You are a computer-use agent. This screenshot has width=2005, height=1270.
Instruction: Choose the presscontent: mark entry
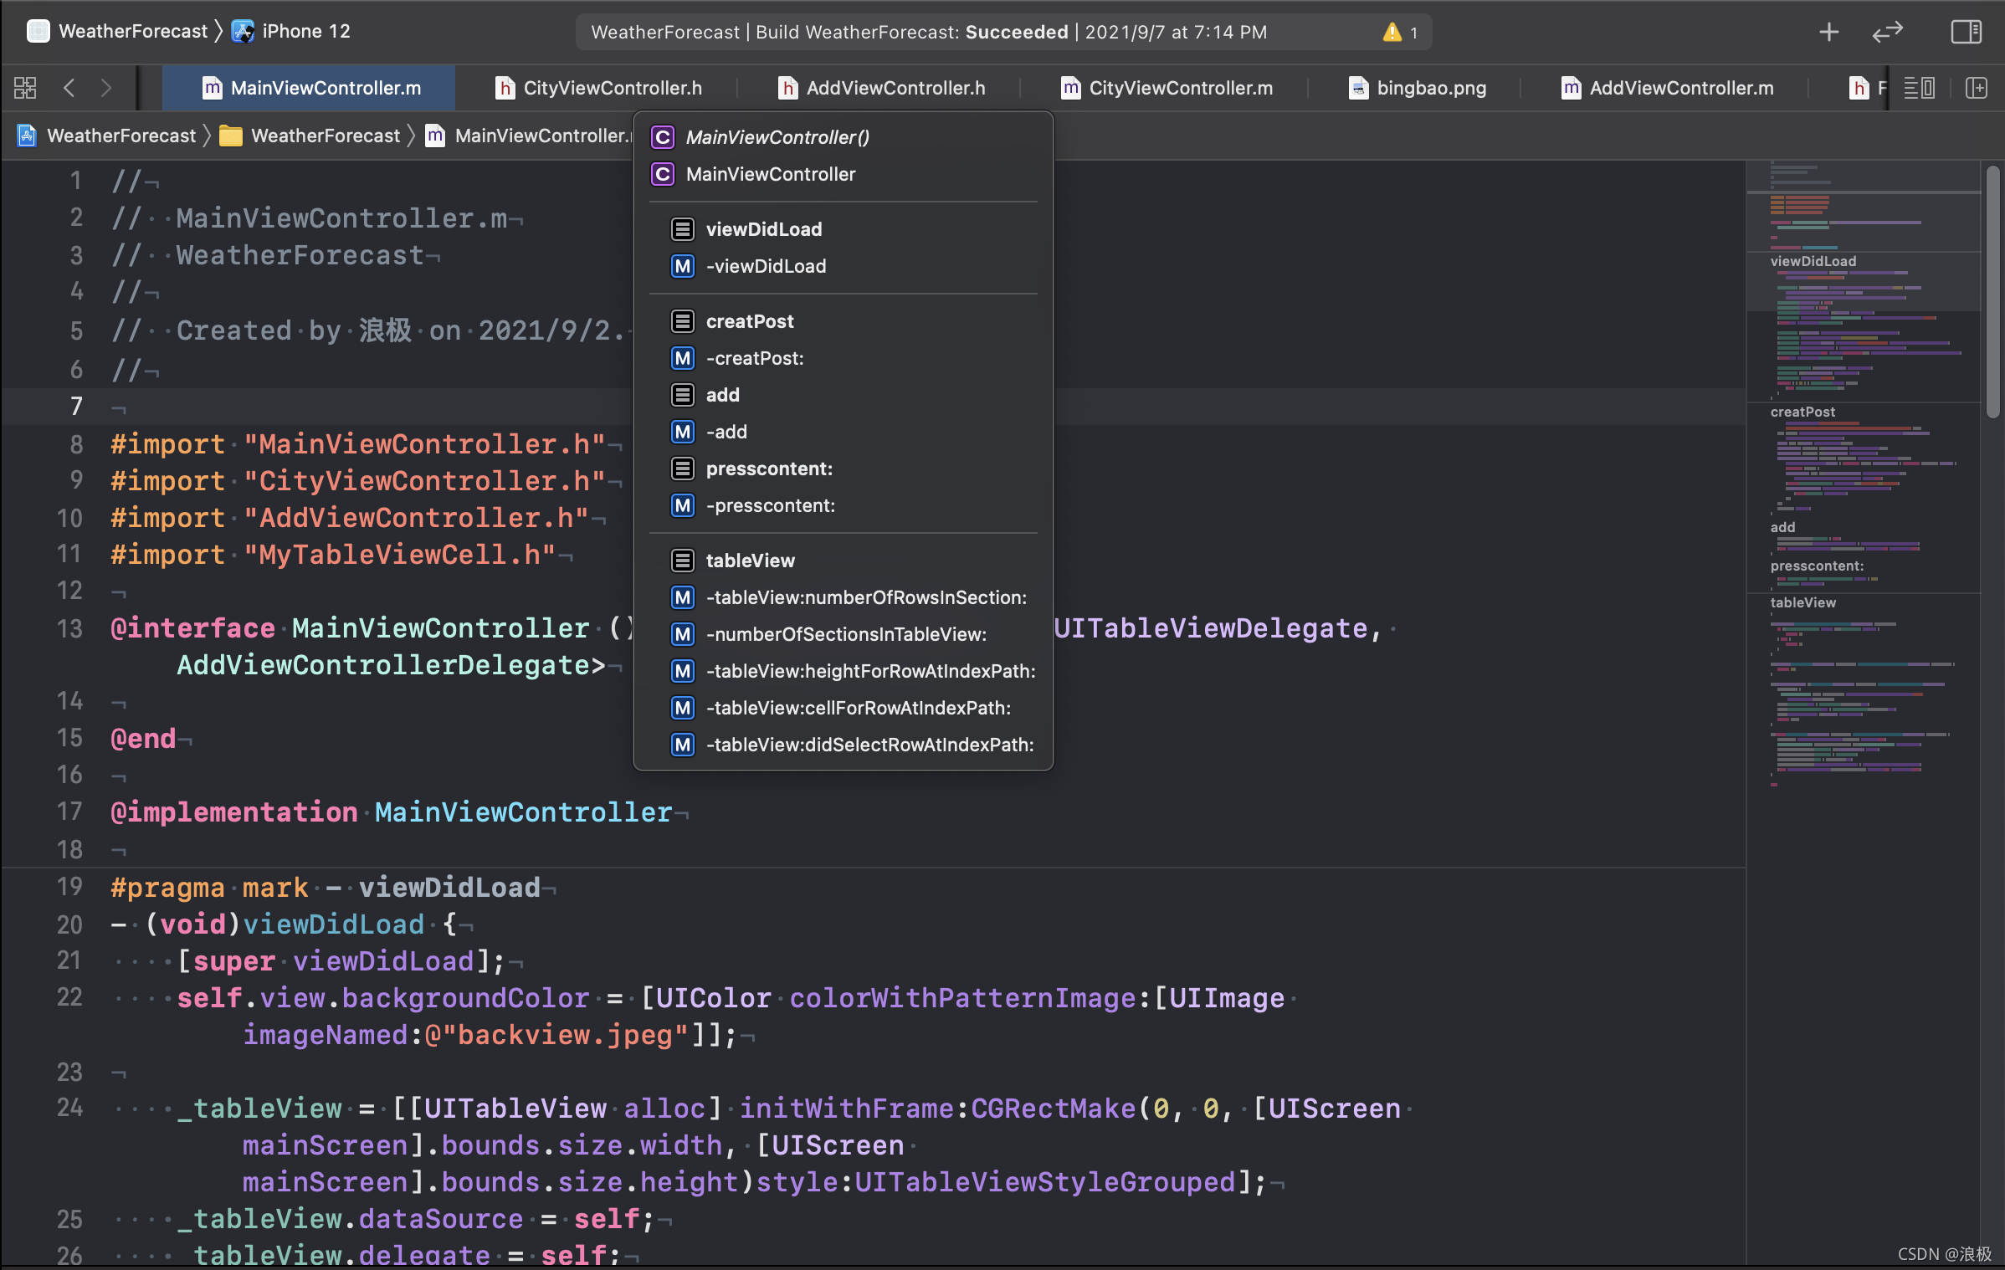[x=769, y=469]
